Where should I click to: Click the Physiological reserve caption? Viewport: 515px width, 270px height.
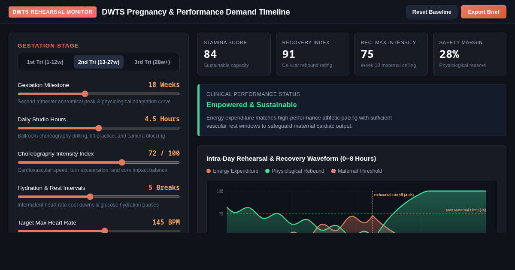463,65
